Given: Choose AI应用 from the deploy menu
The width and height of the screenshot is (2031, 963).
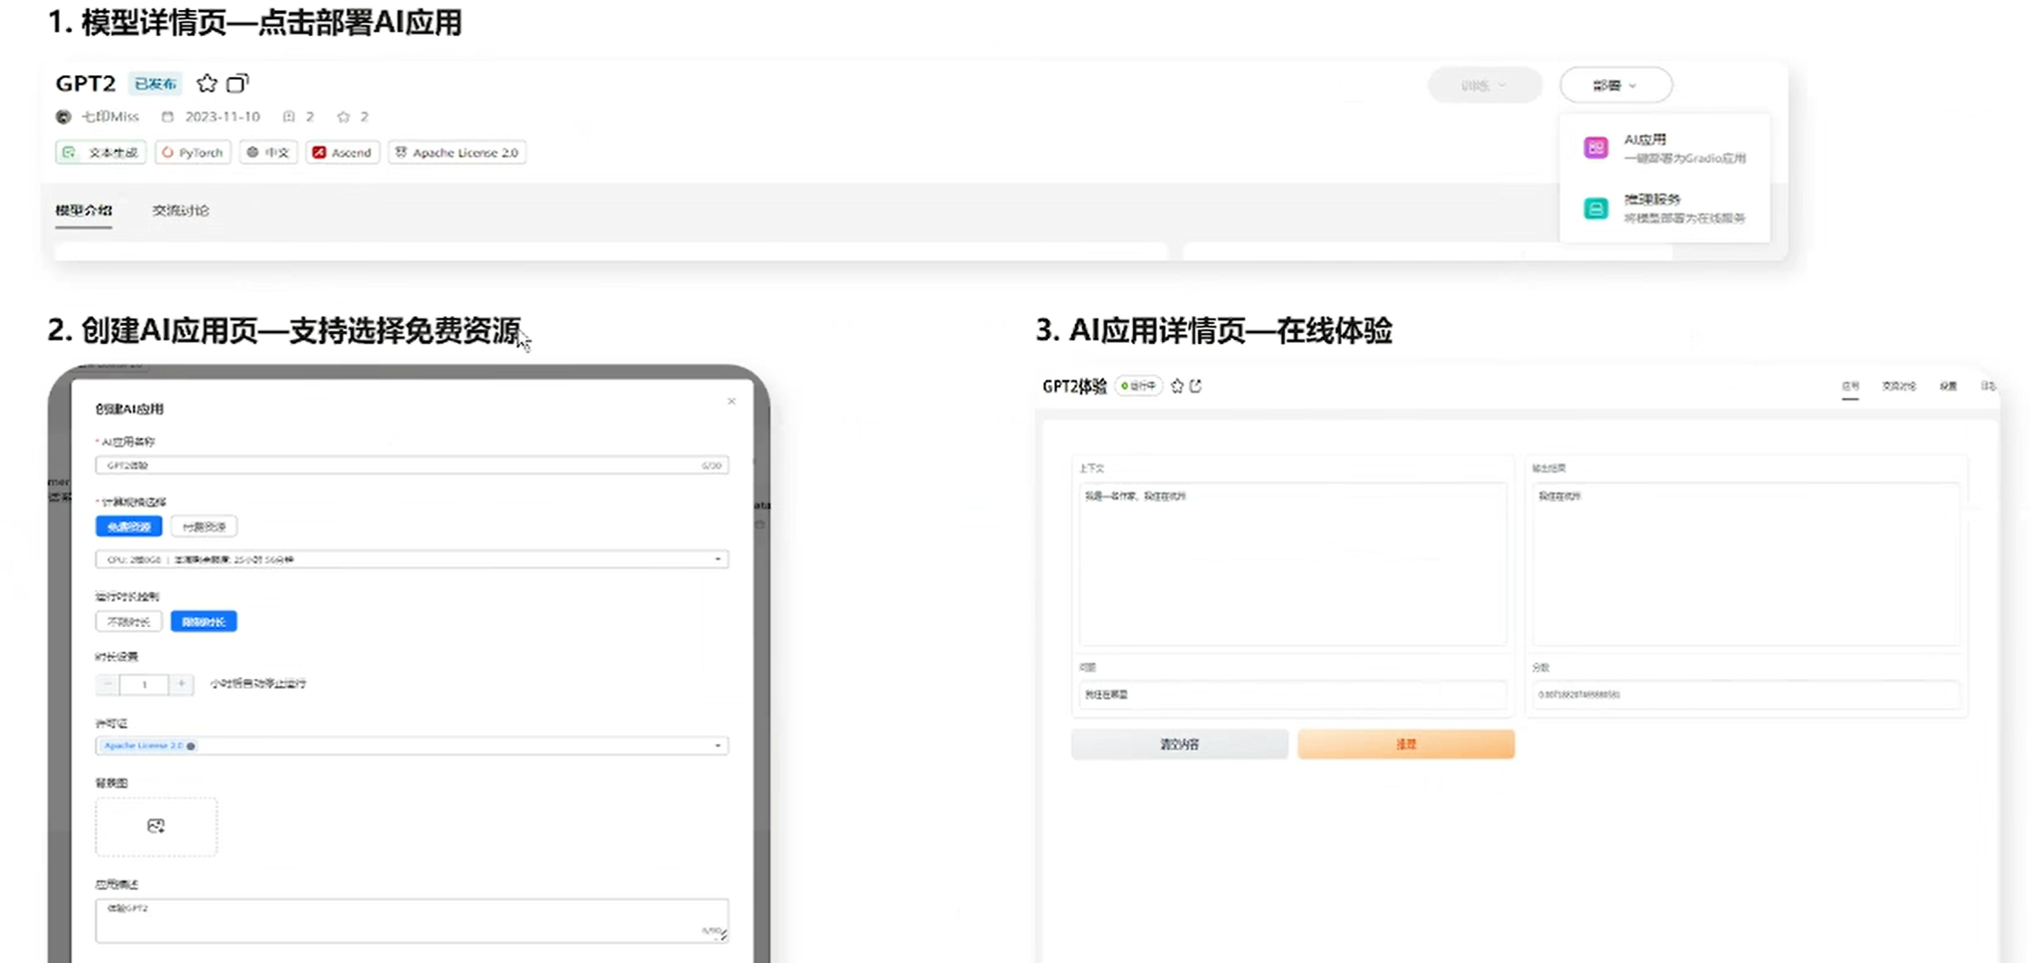Looking at the screenshot, I should [1664, 148].
